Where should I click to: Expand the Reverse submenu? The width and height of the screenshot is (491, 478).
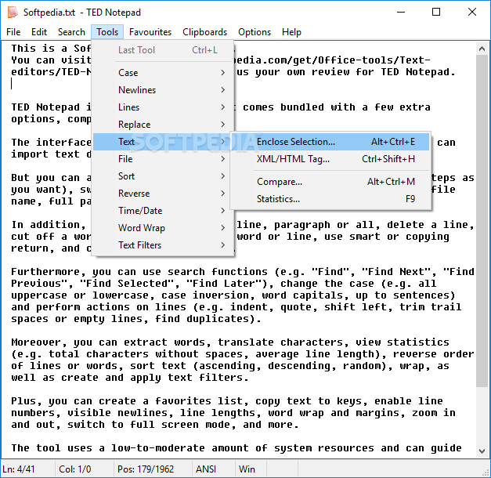pyautogui.click(x=163, y=194)
